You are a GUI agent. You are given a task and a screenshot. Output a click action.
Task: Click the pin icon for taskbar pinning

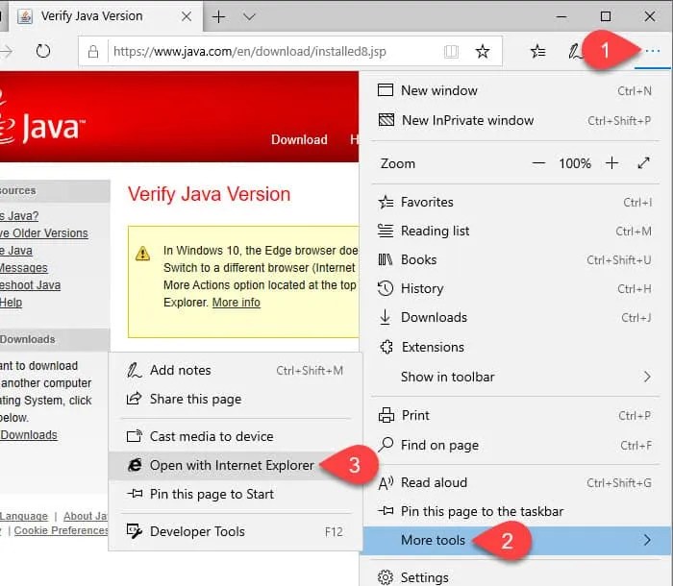(386, 510)
